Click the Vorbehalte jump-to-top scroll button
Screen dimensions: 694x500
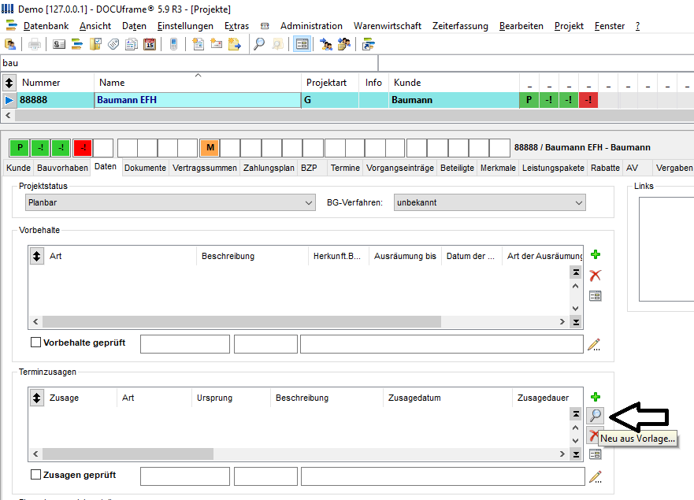pos(576,272)
